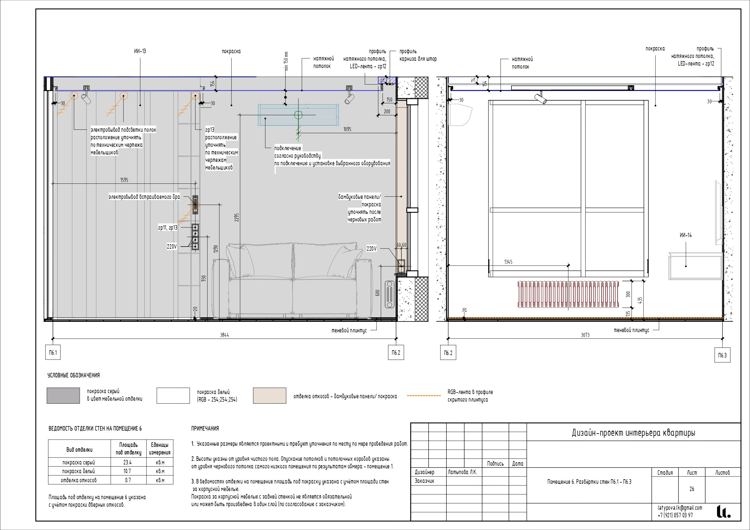The image size is (750, 530).
Task: Select note 2 starting with 'Высоты указны'
Action: click(x=292, y=462)
